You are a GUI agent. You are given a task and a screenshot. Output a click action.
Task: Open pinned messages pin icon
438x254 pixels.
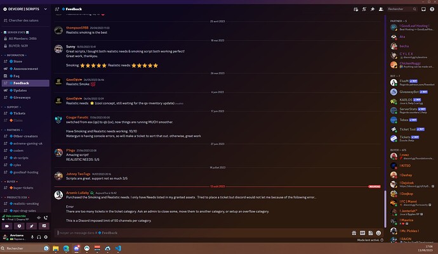[x=373, y=10]
